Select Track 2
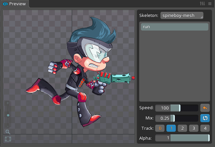Screen dimensions: 215x147 point(182,128)
